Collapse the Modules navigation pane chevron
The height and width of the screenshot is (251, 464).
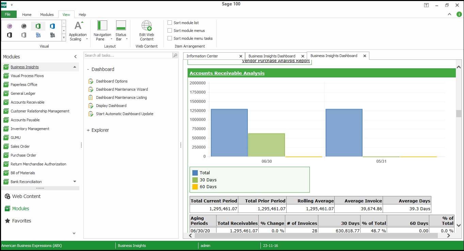76,57
